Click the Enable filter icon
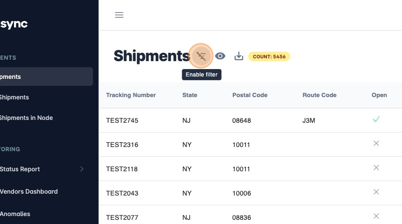402x224 pixels. (201, 56)
